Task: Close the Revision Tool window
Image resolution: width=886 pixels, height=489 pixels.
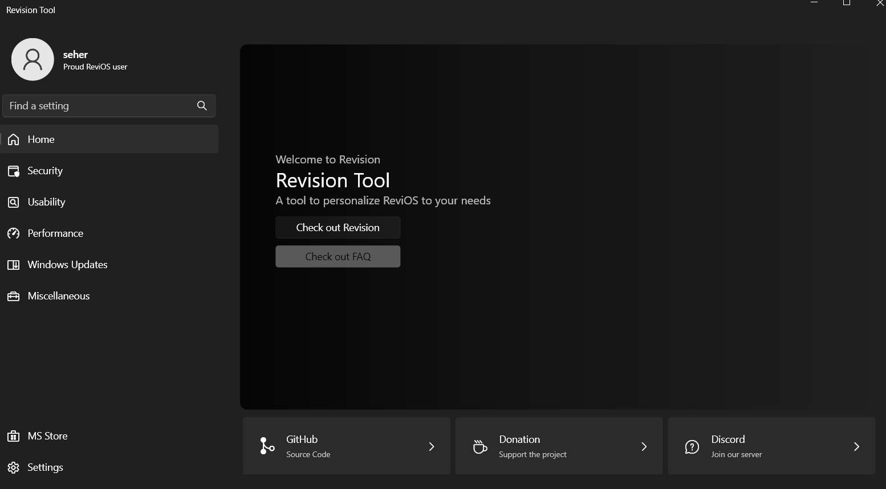Action: point(880,3)
